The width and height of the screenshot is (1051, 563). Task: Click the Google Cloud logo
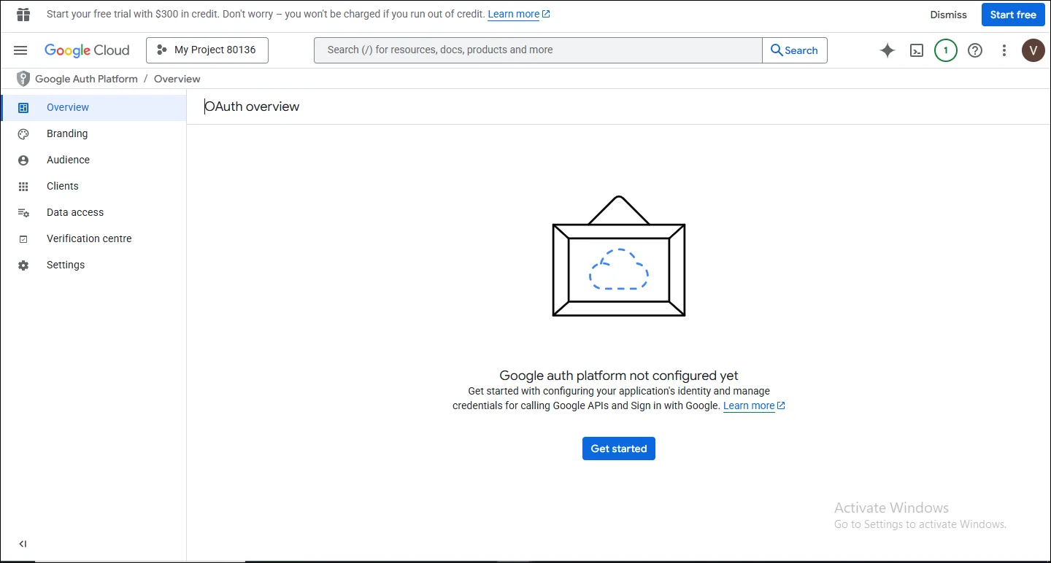[x=87, y=50]
